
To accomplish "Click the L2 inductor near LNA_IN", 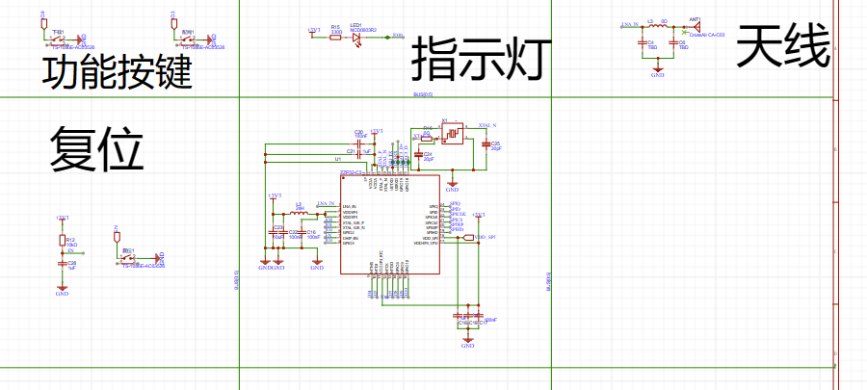I will pos(300,211).
